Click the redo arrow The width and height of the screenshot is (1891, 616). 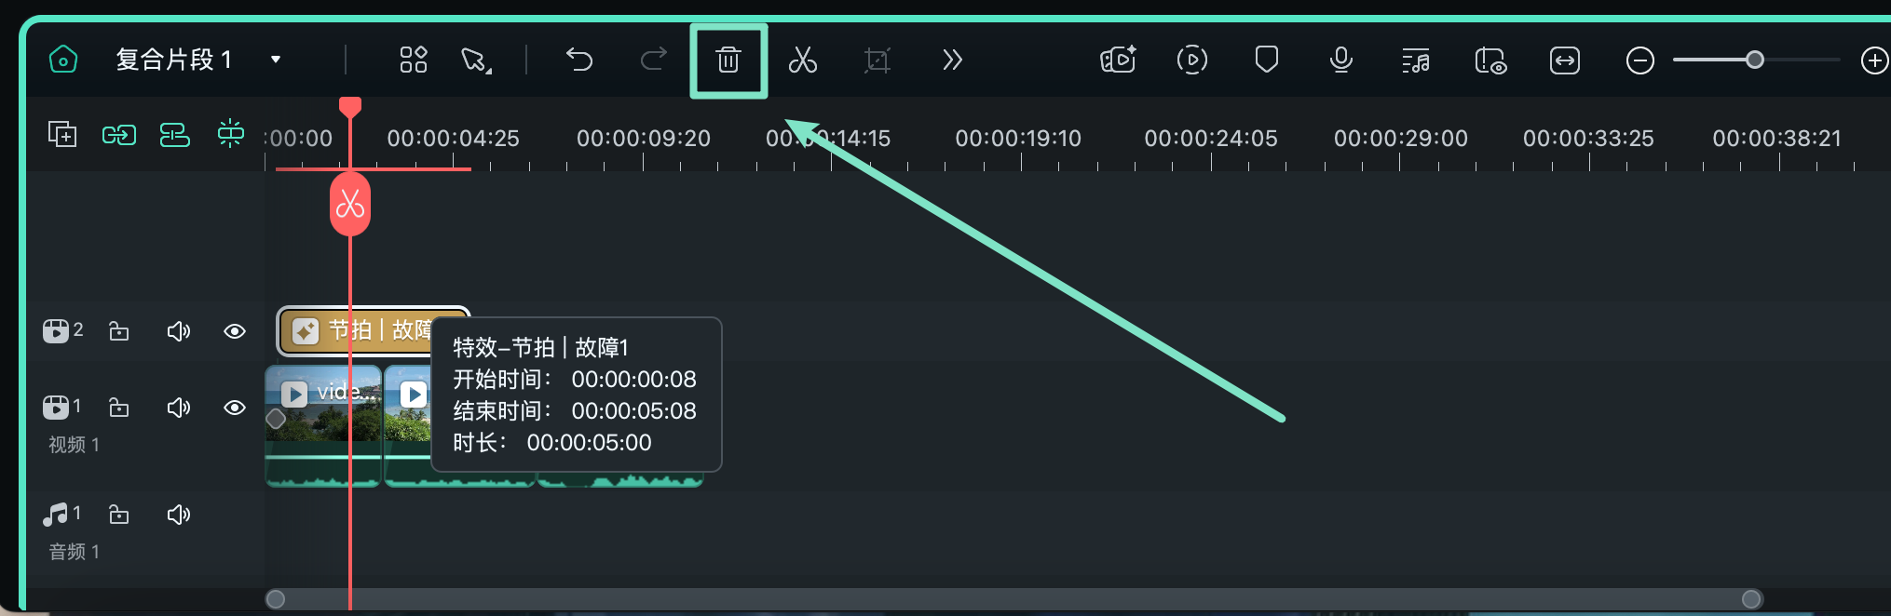point(654,60)
